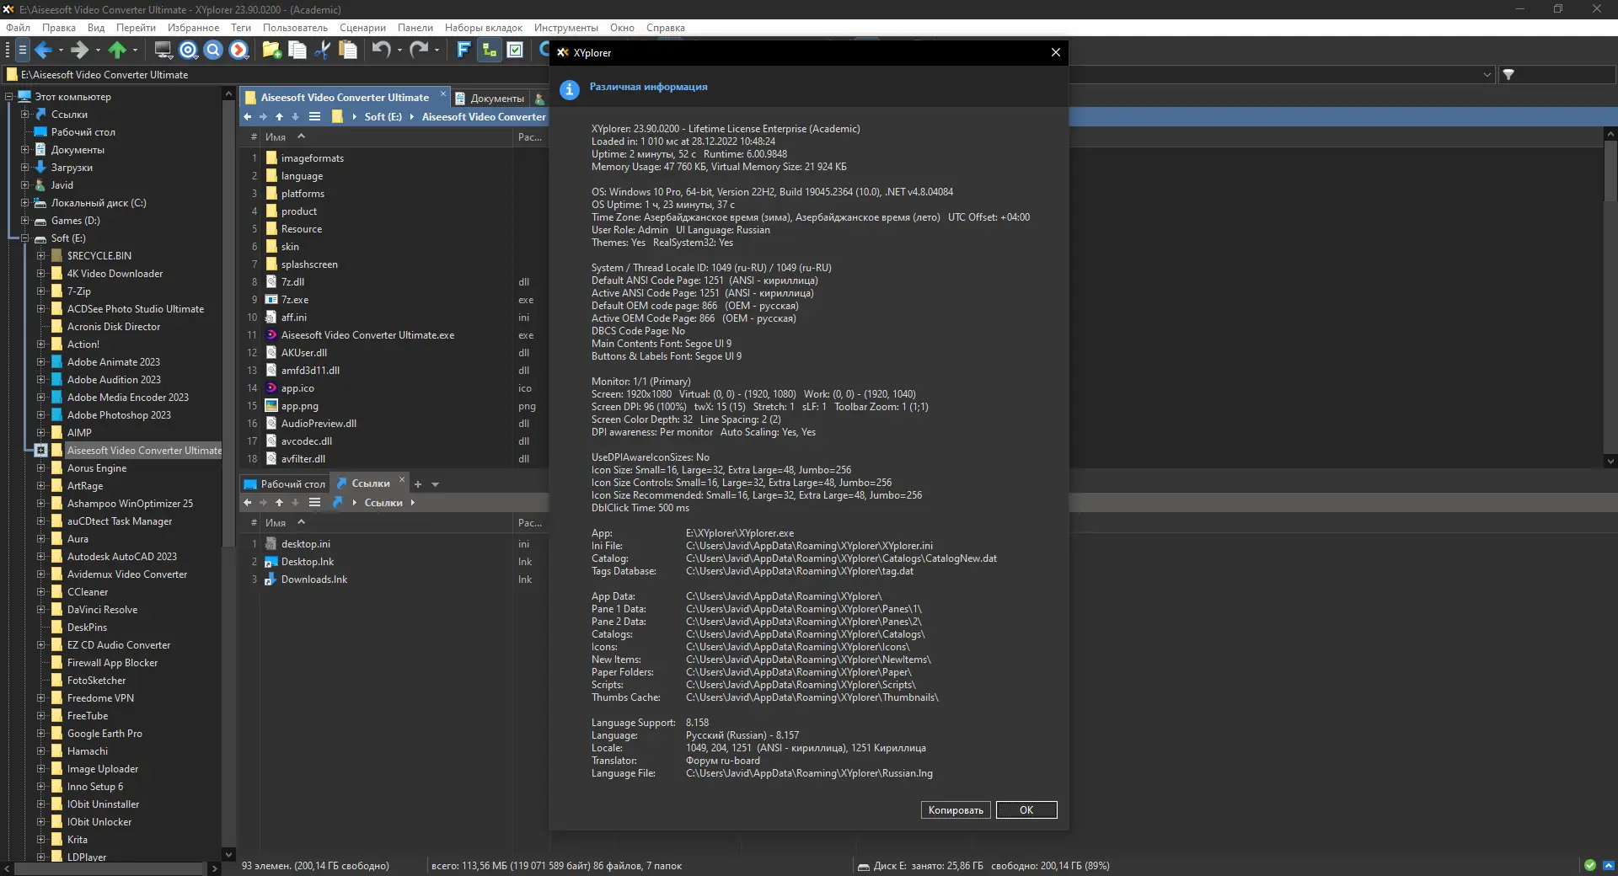Expand the Games (D:) tree node
The image size is (1618, 876).
tap(24, 221)
